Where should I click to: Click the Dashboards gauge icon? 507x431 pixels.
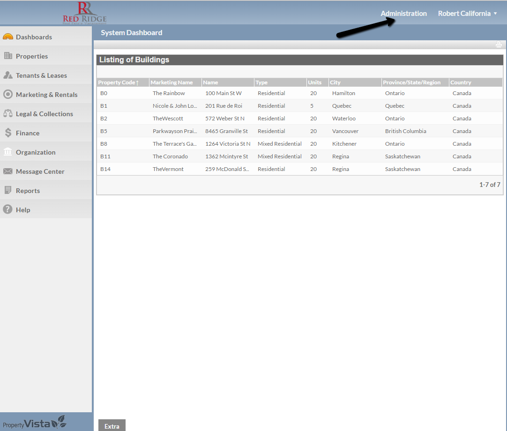[x=8, y=37]
